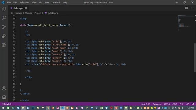Open Internet Explorer from the taskbar
Image resolution: width=196 pixels, height=110 pixels.
coord(13,108)
